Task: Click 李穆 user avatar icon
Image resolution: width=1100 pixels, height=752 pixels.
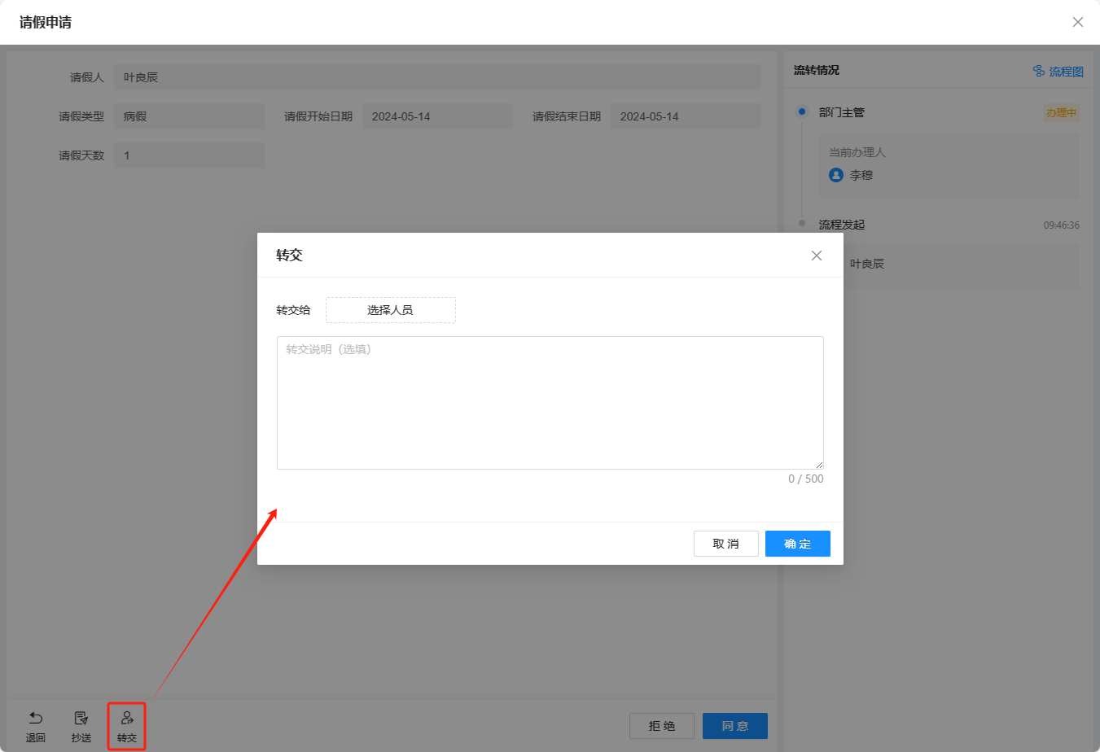Action: [836, 175]
